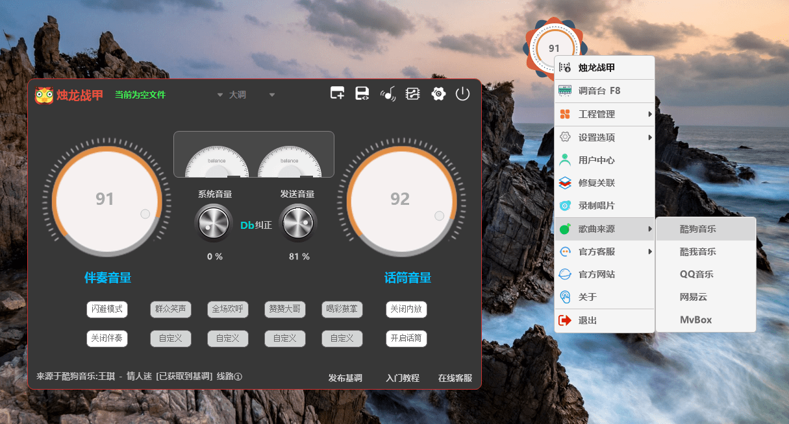
Task: Click the floating 91 volume widget
Action: coord(554,48)
